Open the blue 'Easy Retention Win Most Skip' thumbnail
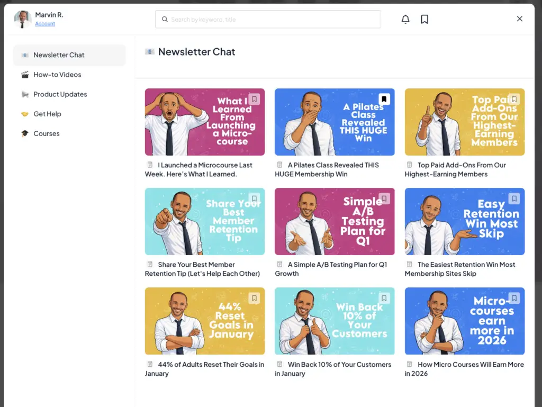The width and height of the screenshot is (542, 407). click(x=465, y=221)
